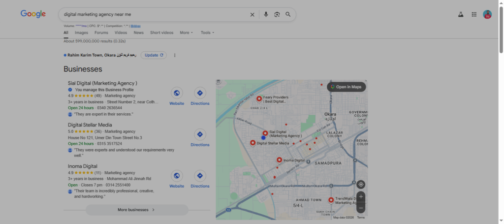Open the Sial Digital (Marketing Agency) listing title
This screenshot has width=504, height=224.
[102, 83]
